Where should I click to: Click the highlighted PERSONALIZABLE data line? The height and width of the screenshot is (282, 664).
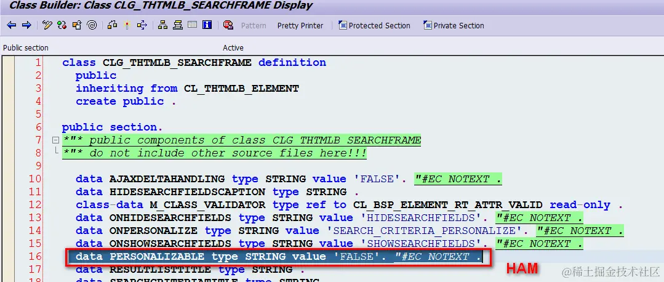pos(279,257)
